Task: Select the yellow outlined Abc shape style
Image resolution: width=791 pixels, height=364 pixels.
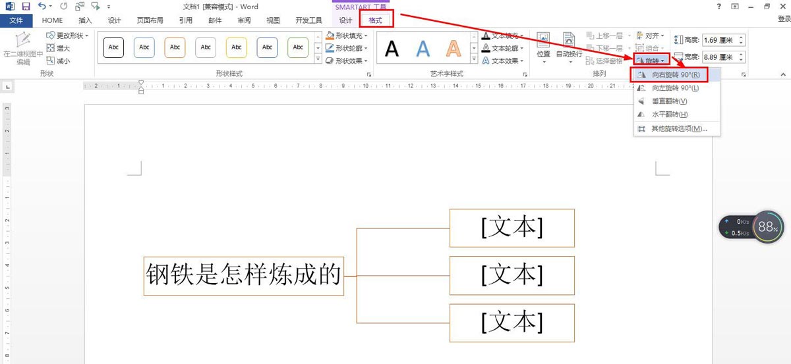Action: pos(237,47)
